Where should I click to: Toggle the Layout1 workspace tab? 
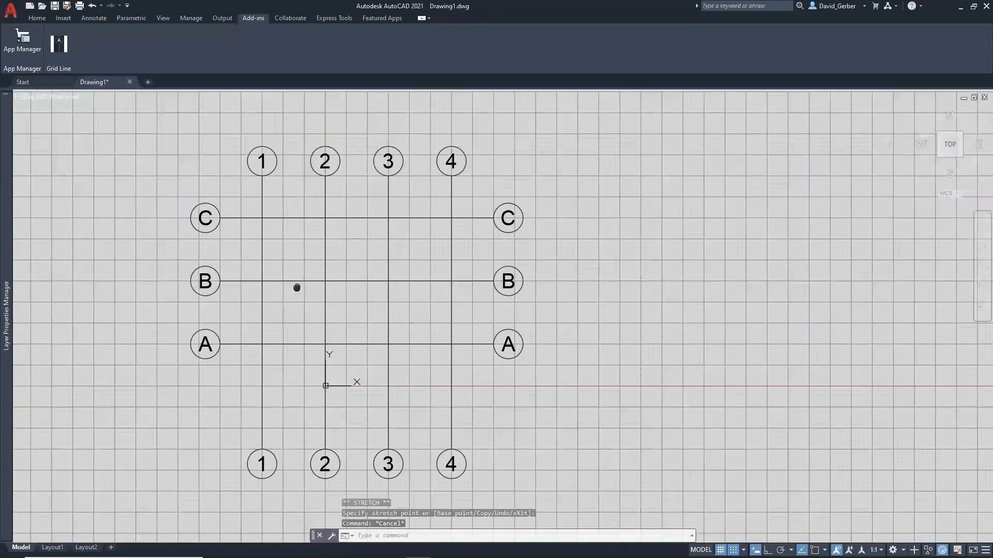[x=53, y=547]
